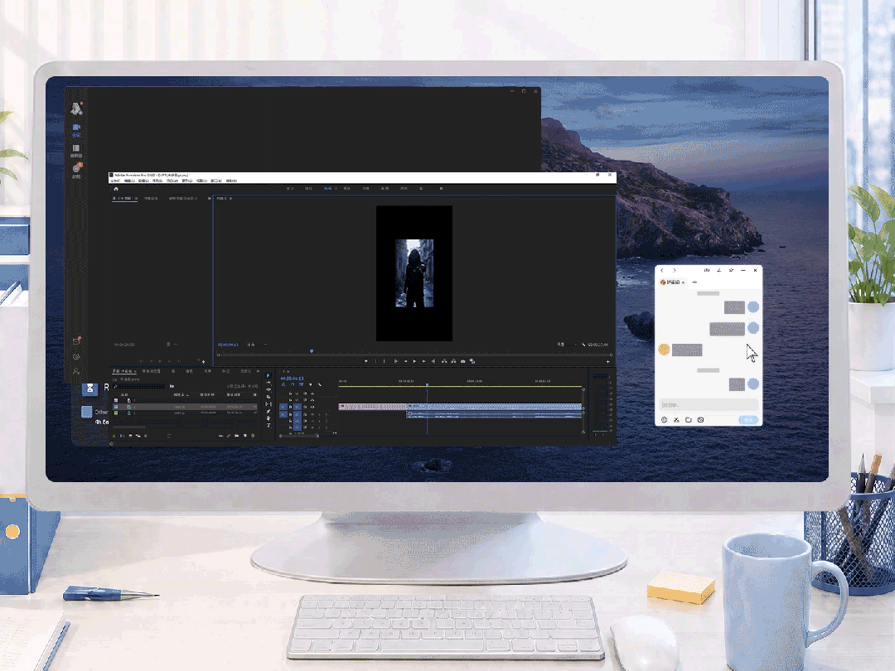The width and height of the screenshot is (895, 671).
Task: Add a new chat tab with plus button
Action: point(694,282)
